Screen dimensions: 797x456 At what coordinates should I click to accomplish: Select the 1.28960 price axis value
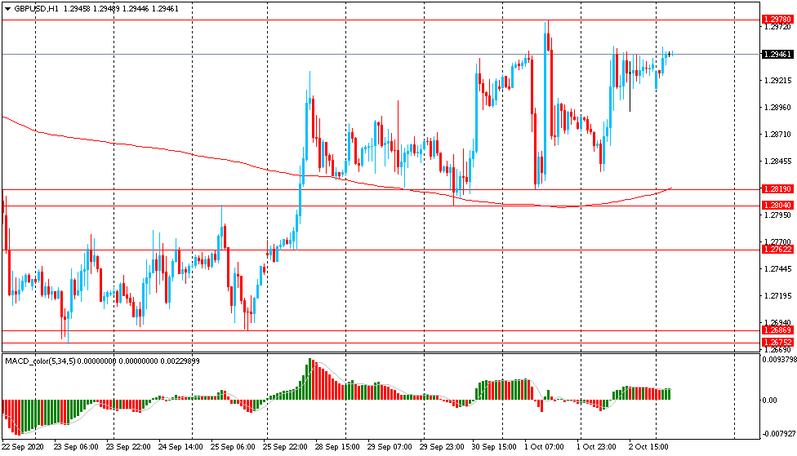pos(777,108)
